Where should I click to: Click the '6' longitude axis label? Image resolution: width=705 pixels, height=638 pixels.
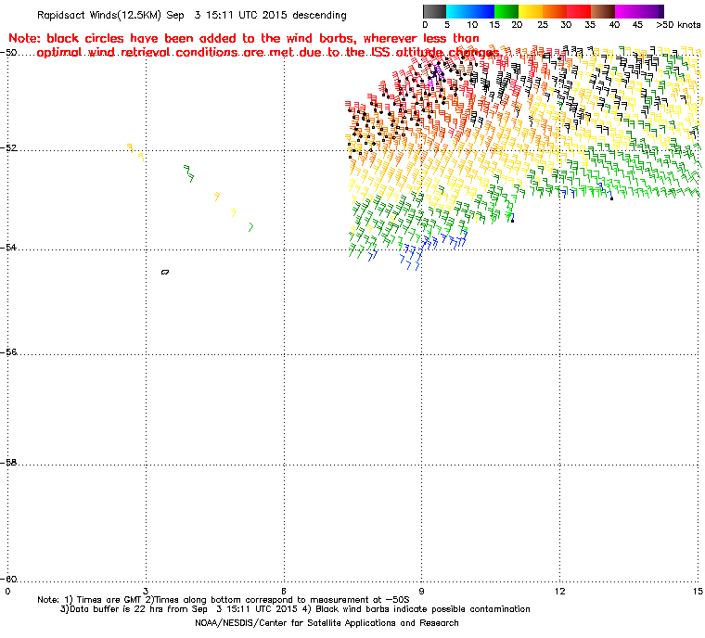coord(284,591)
